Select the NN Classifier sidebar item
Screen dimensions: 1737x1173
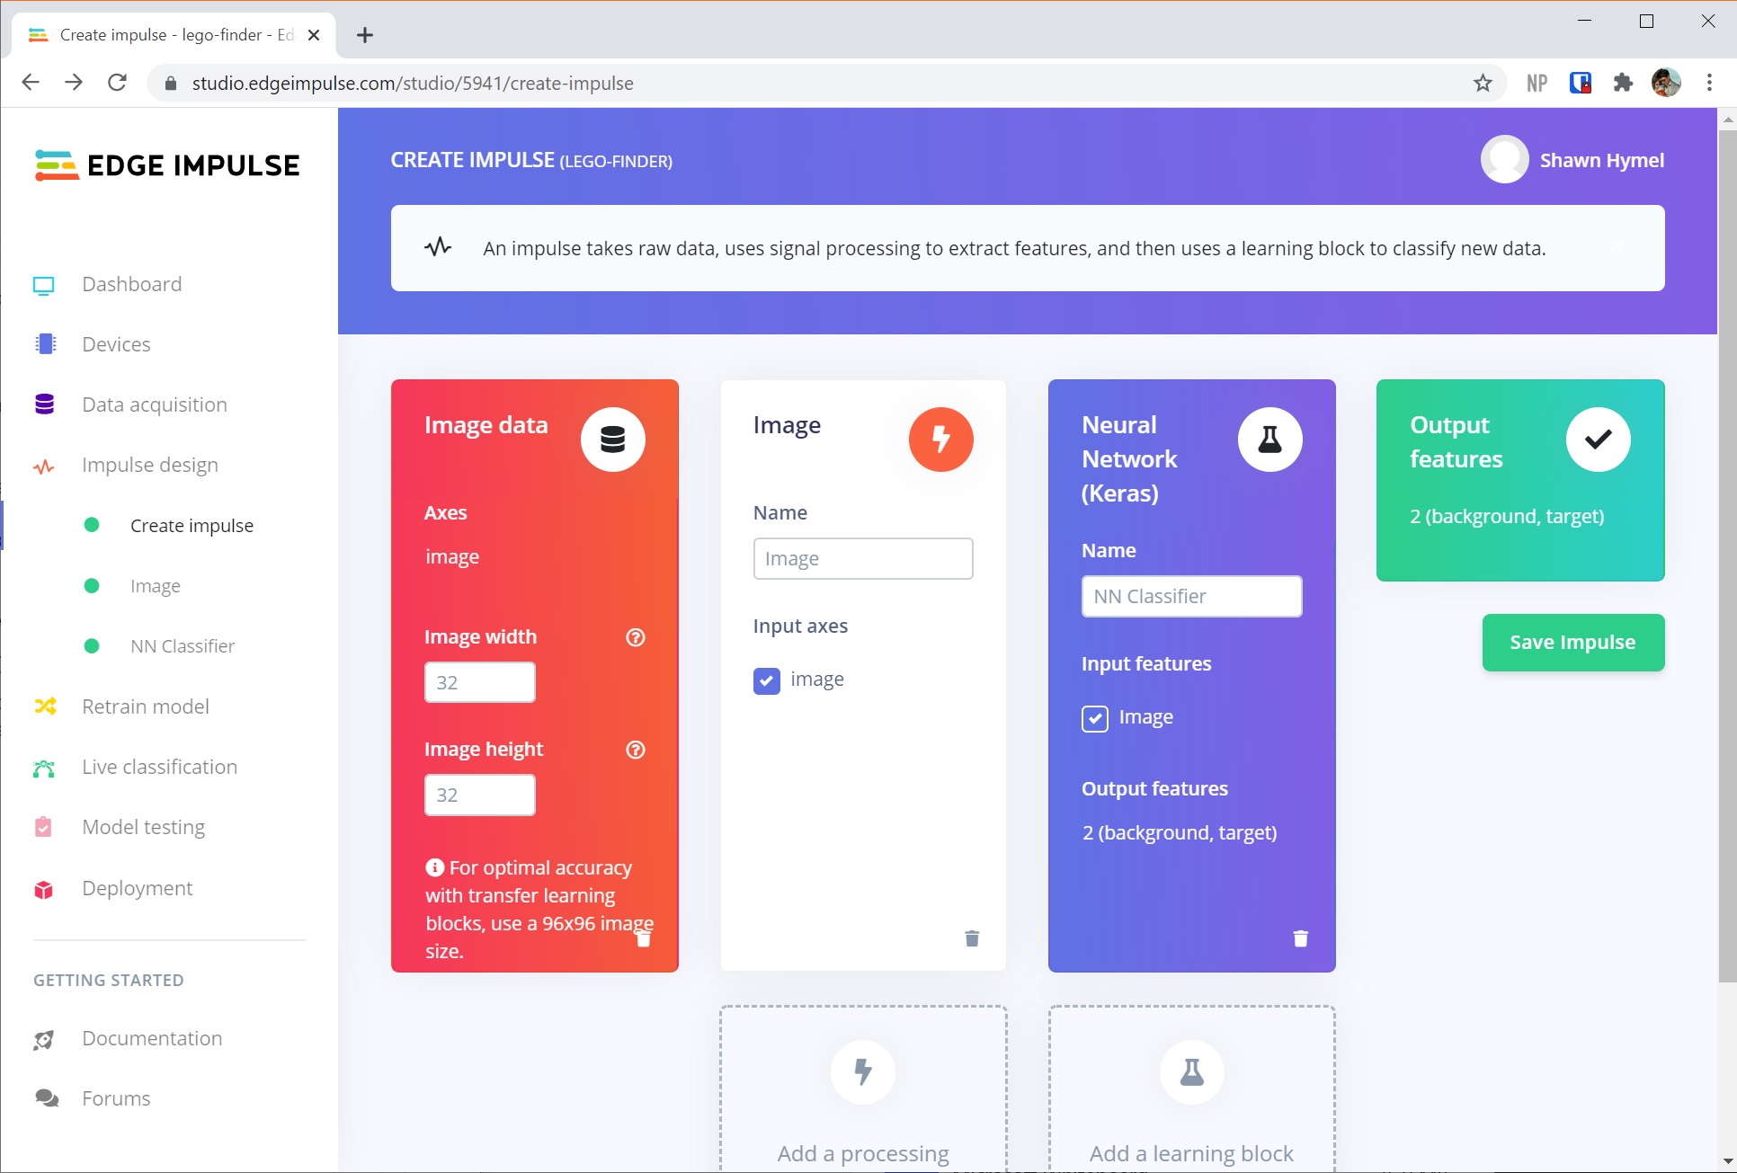coord(182,645)
